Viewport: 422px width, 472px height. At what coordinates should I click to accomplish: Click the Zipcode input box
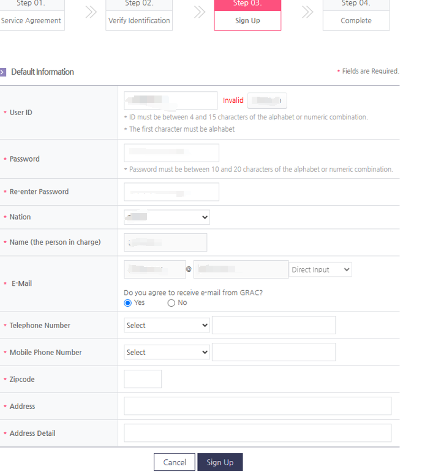pyautogui.click(x=143, y=379)
